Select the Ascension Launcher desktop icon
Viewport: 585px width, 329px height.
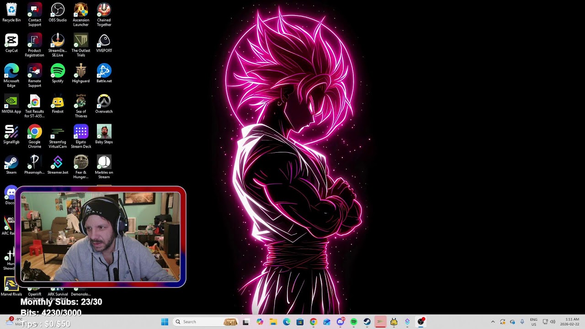click(x=81, y=15)
